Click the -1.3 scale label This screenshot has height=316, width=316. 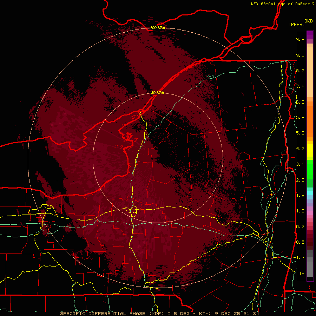point(299,258)
